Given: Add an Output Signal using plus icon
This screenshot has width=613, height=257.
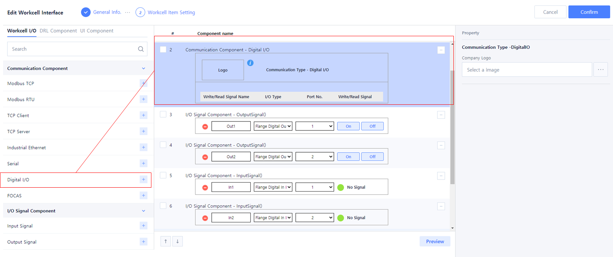Looking at the screenshot, I should (143, 242).
